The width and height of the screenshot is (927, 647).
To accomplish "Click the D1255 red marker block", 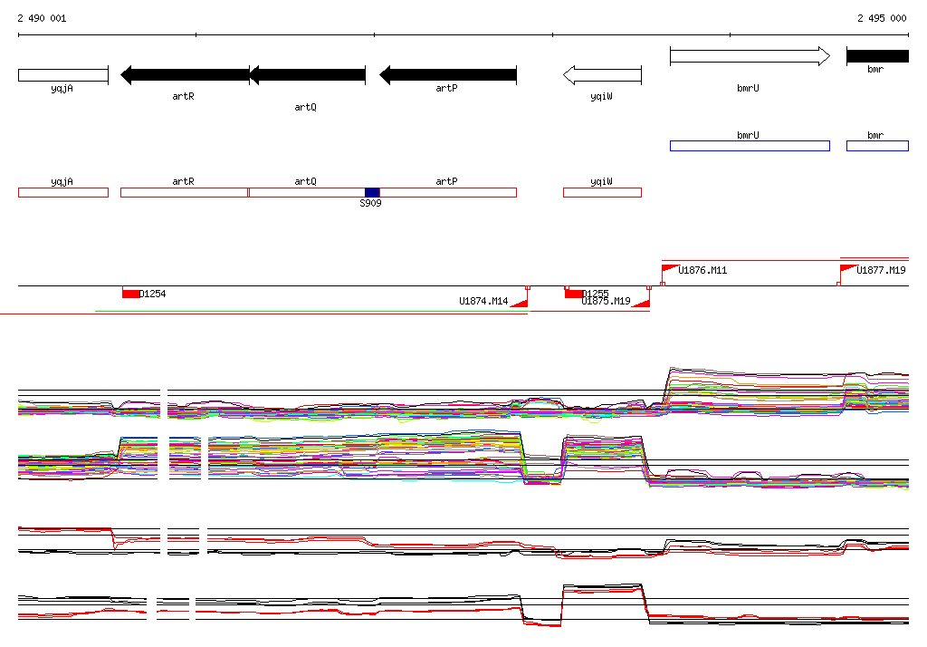I will [573, 294].
